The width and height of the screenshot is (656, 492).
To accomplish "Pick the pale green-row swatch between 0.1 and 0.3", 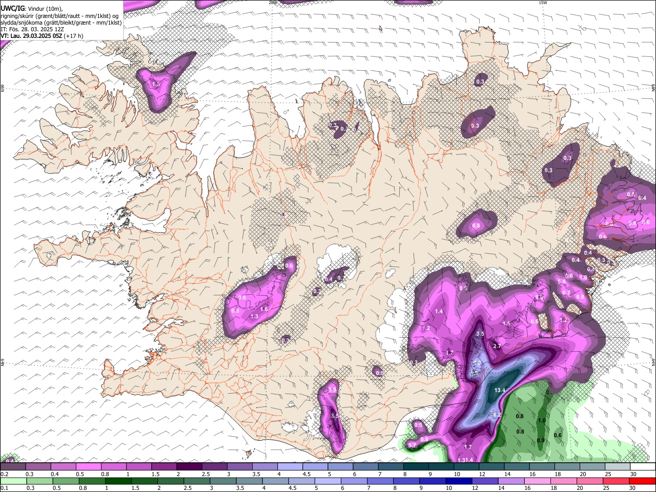I will coord(13,481).
